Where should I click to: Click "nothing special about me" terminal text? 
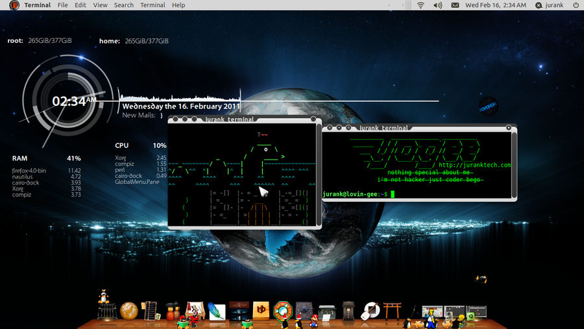[430, 172]
